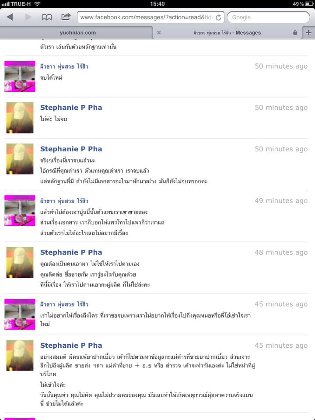The width and height of the screenshot is (315, 420).
Task: Tap the Safari forward arrow
Action: click(28, 17)
